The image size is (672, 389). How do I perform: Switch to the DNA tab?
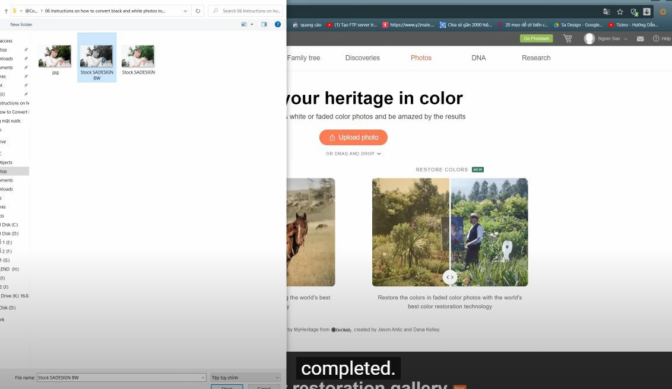(478, 58)
